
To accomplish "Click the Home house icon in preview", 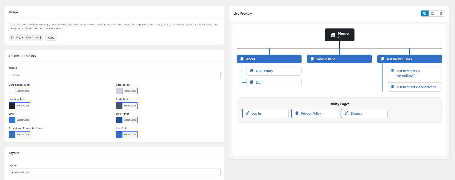I will coord(333,35).
